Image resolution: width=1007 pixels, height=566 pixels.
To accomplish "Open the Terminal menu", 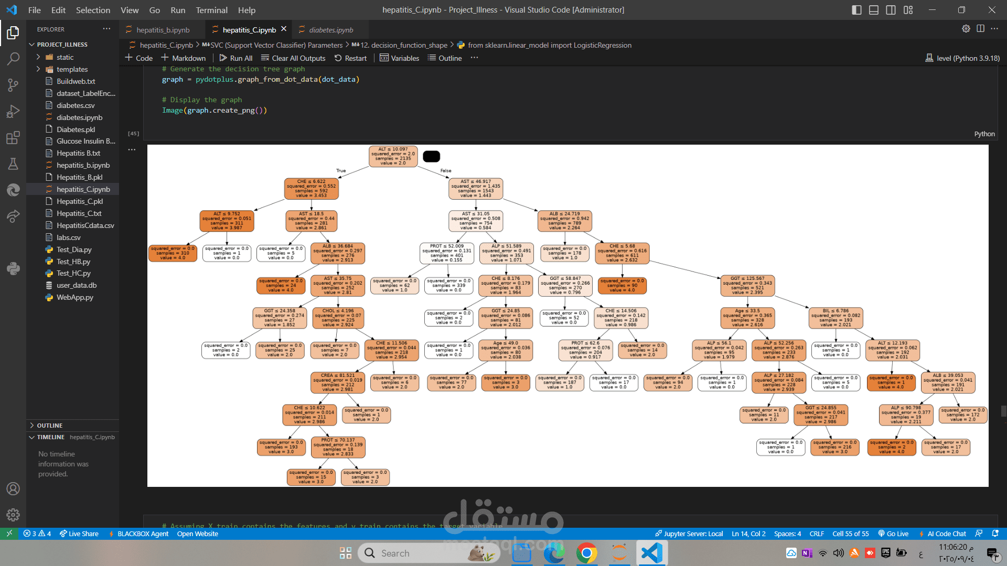I will (x=211, y=10).
